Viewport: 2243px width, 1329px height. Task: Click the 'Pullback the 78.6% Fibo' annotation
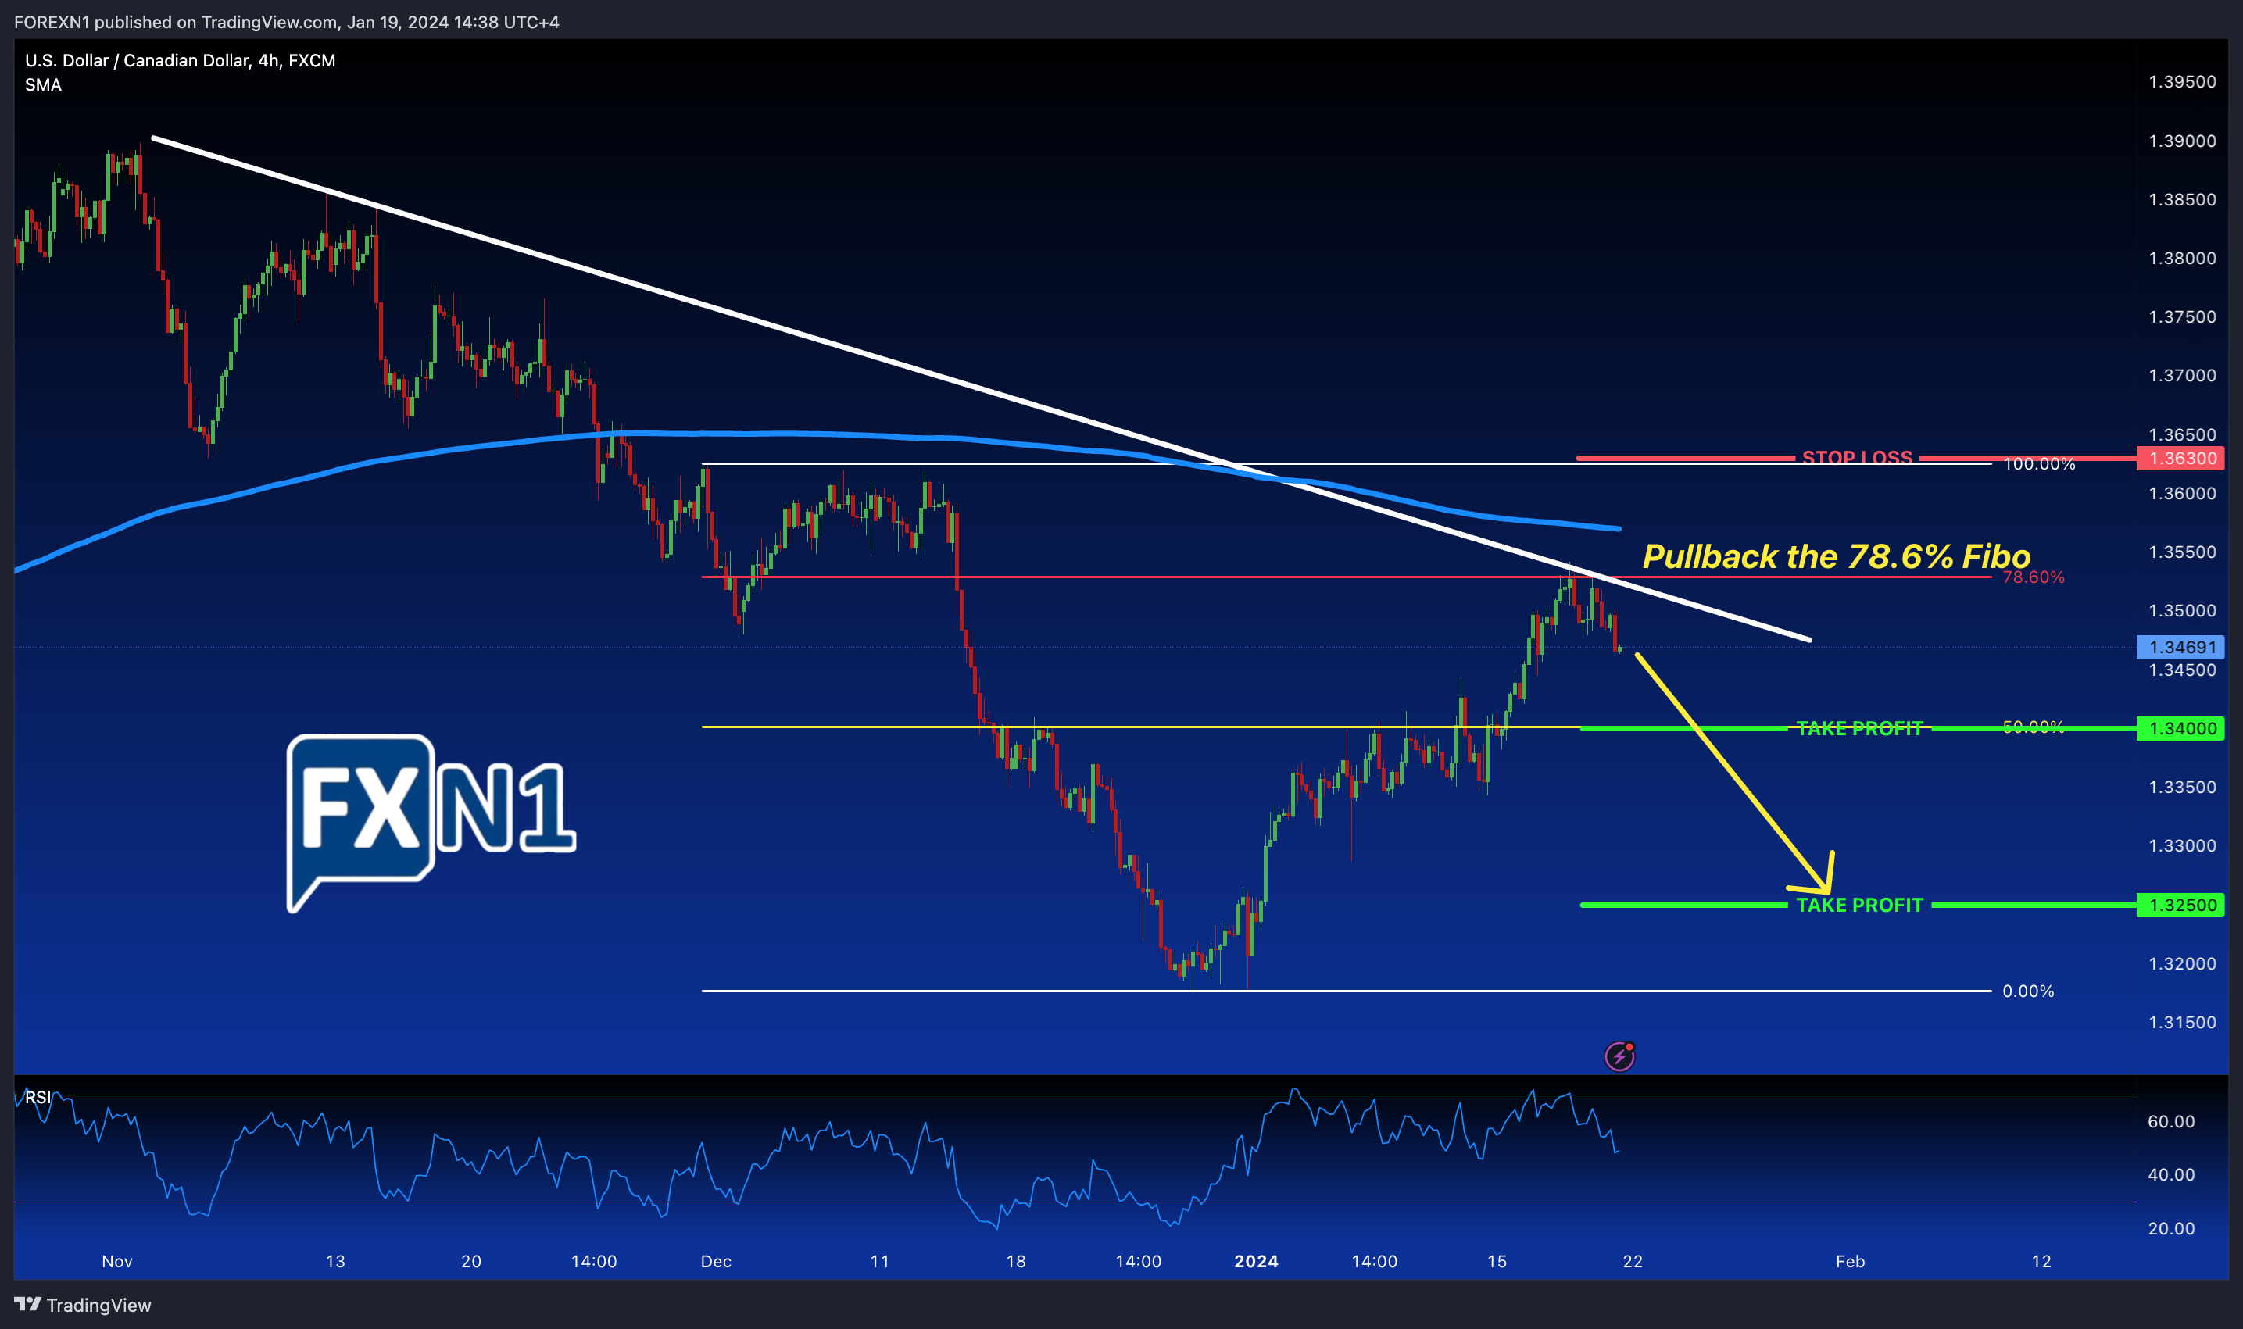click(1837, 556)
